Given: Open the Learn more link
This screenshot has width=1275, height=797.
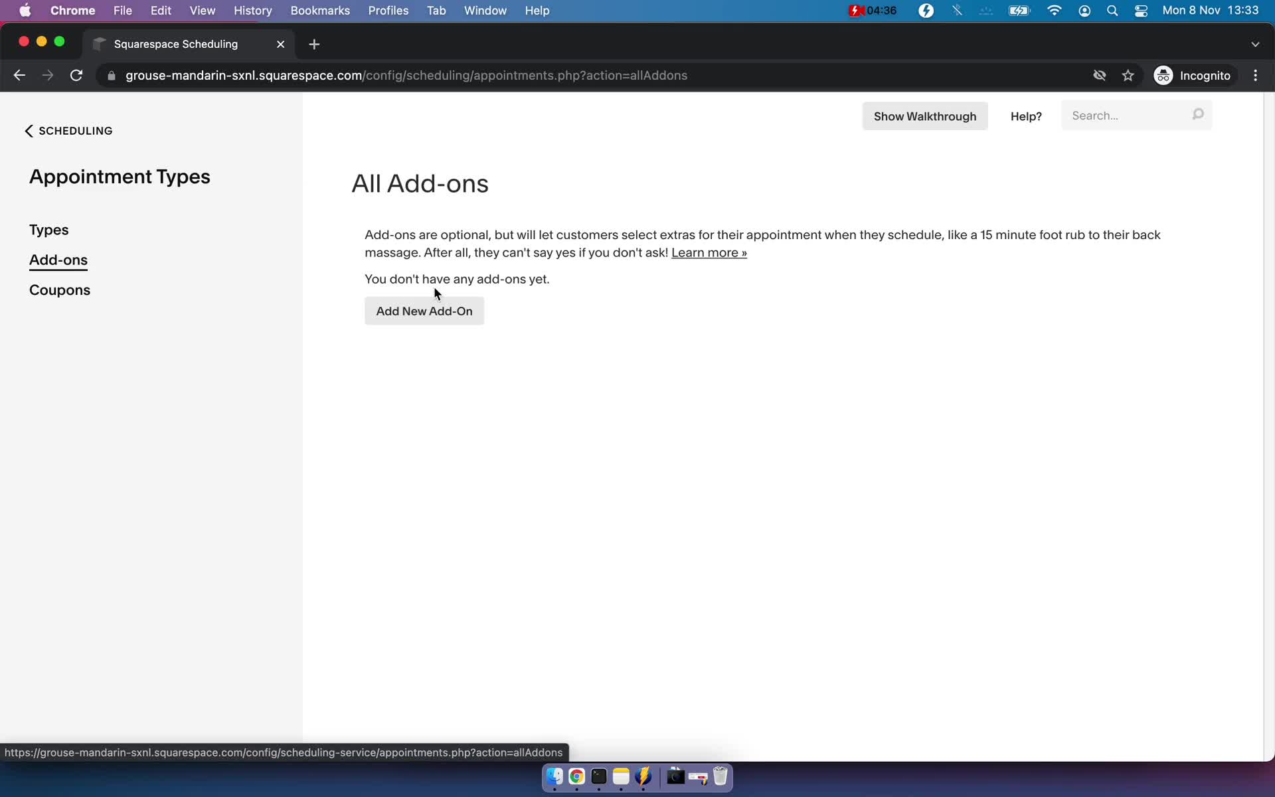Looking at the screenshot, I should click(709, 252).
